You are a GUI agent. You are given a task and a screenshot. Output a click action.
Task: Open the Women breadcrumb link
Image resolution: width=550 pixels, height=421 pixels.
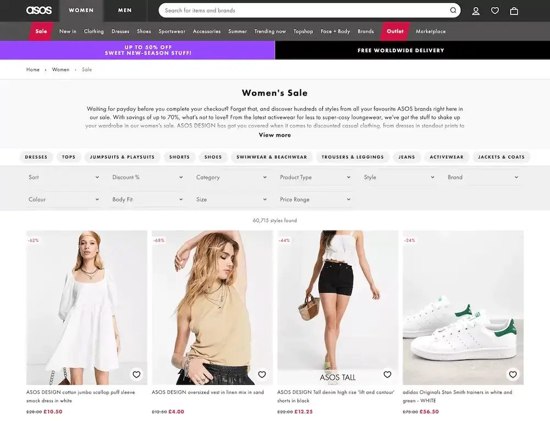61,69
